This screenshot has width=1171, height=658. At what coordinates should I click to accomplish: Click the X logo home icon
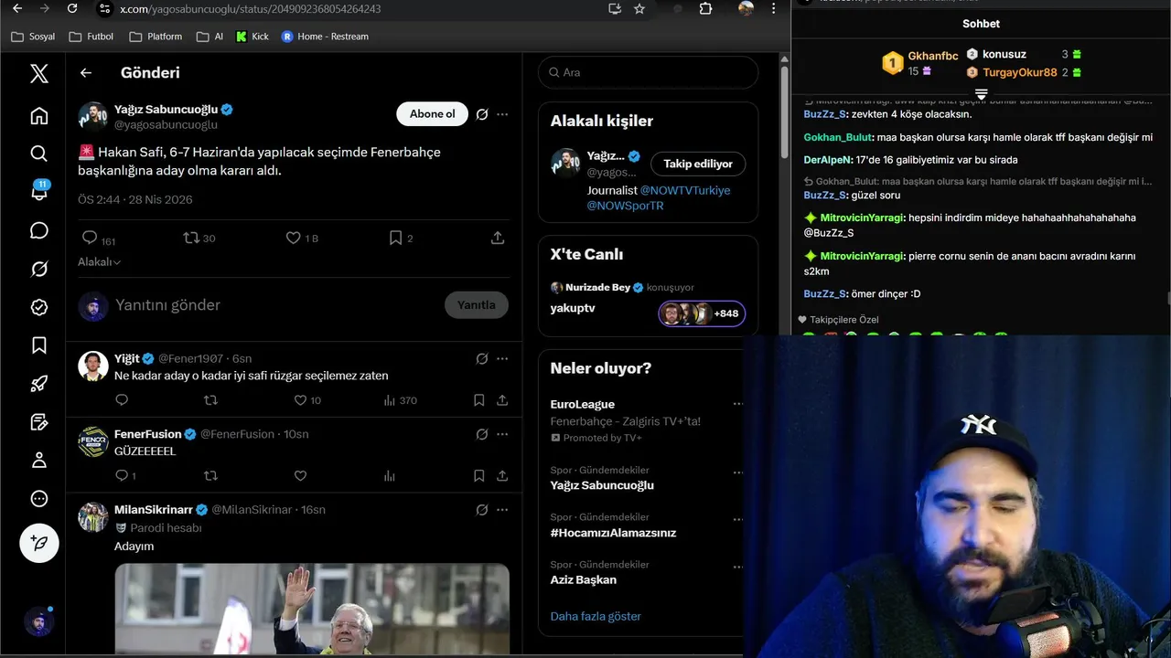[x=39, y=73]
